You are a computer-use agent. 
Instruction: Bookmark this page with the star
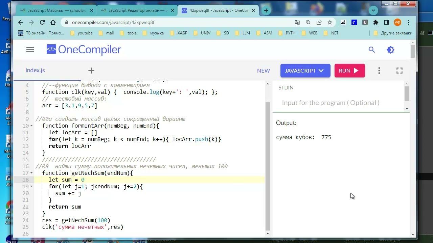click(330, 22)
